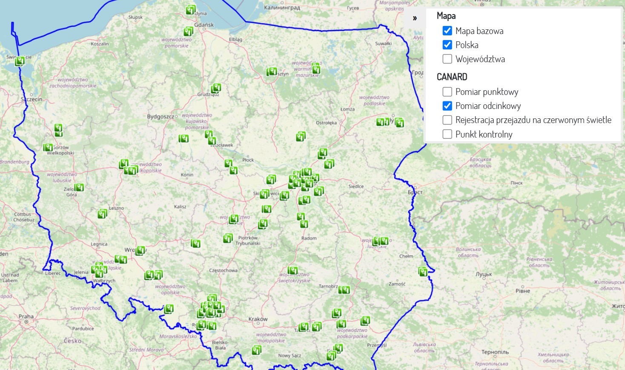Enable Pomiar punktowy measurements
The image size is (625, 370).
click(x=447, y=92)
